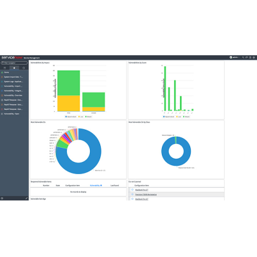Click the edit favorites pencil icon
This screenshot has height=257, width=257.
tap(26, 199)
